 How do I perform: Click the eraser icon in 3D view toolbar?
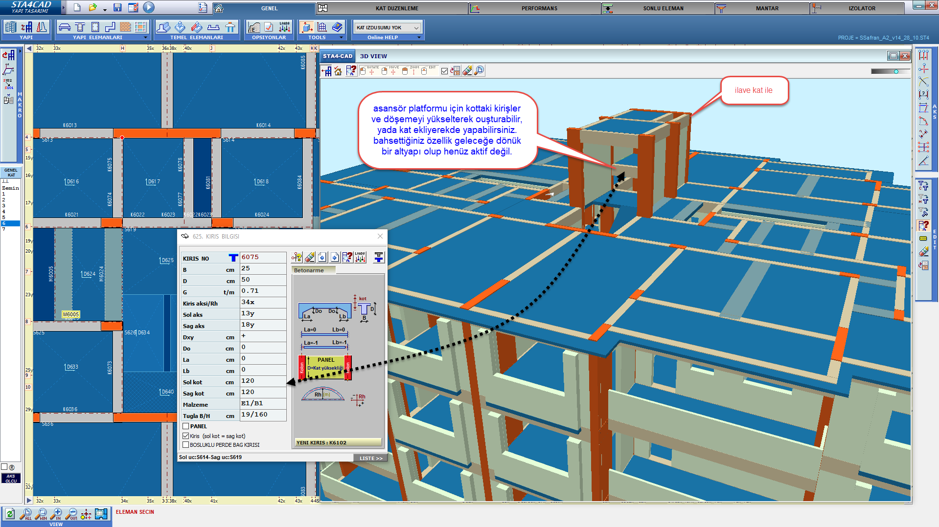pyautogui.click(x=467, y=71)
